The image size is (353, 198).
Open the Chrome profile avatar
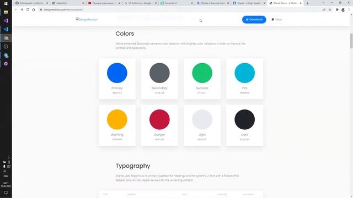[x=343, y=10]
